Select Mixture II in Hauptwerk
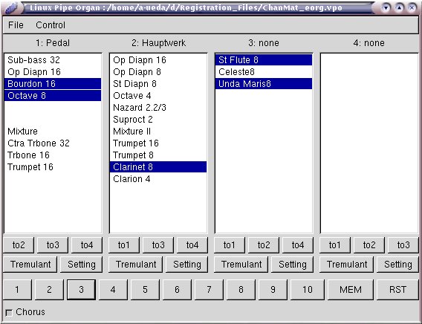This screenshot has width=422, height=324. [x=158, y=132]
